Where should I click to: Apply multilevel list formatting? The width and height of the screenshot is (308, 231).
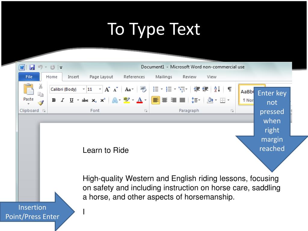pyautogui.click(x=181, y=89)
